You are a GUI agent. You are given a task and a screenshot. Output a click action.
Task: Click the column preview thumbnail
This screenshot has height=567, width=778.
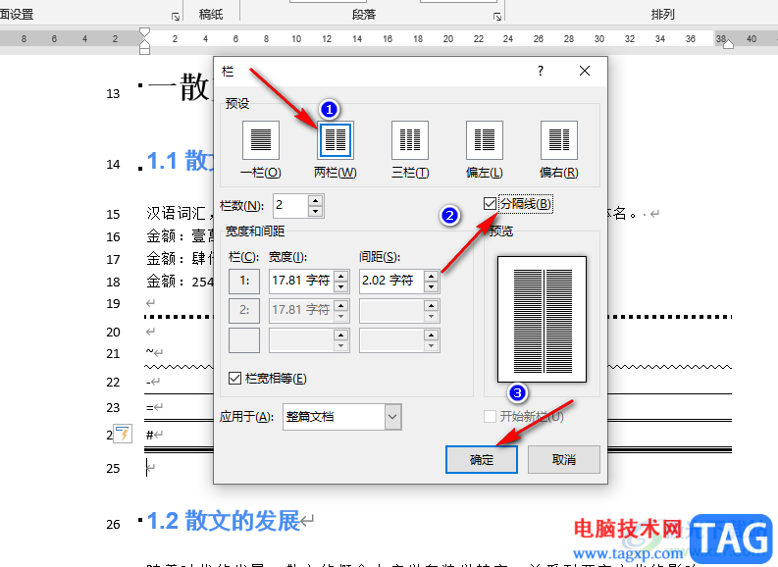tap(542, 320)
